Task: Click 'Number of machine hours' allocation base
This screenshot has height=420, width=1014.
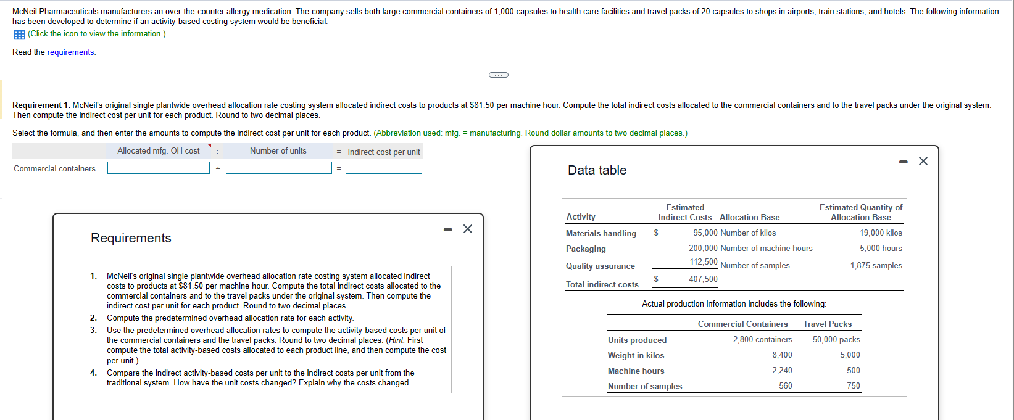Action: click(x=767, y=249)
